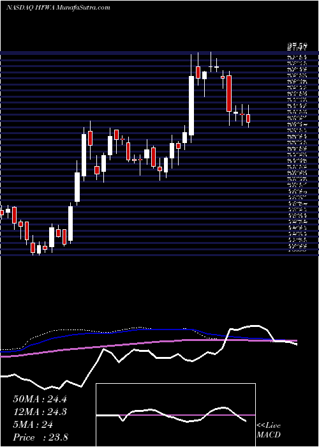This screenshot has height=447, width=319.
Task: Click the <<Live MACD label
Action: [x=269, y=430]
